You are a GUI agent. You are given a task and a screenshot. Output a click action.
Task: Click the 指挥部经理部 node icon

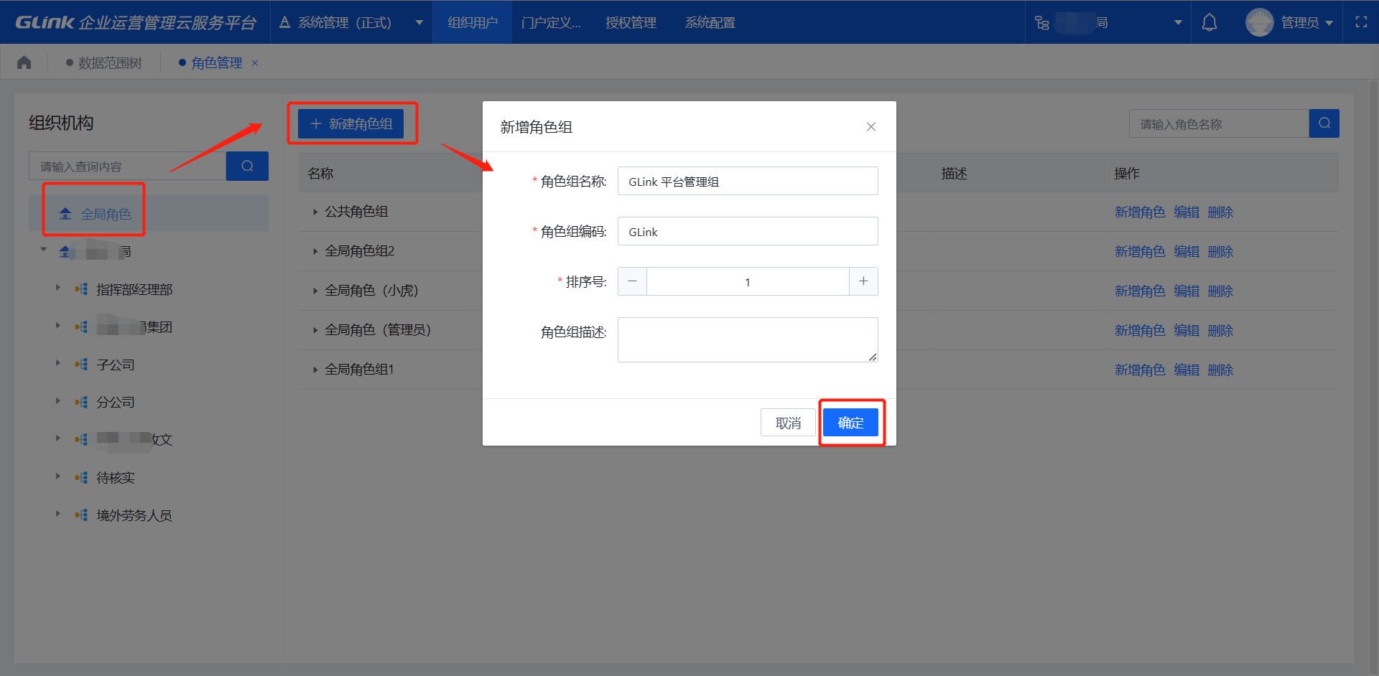coord(81,289)
